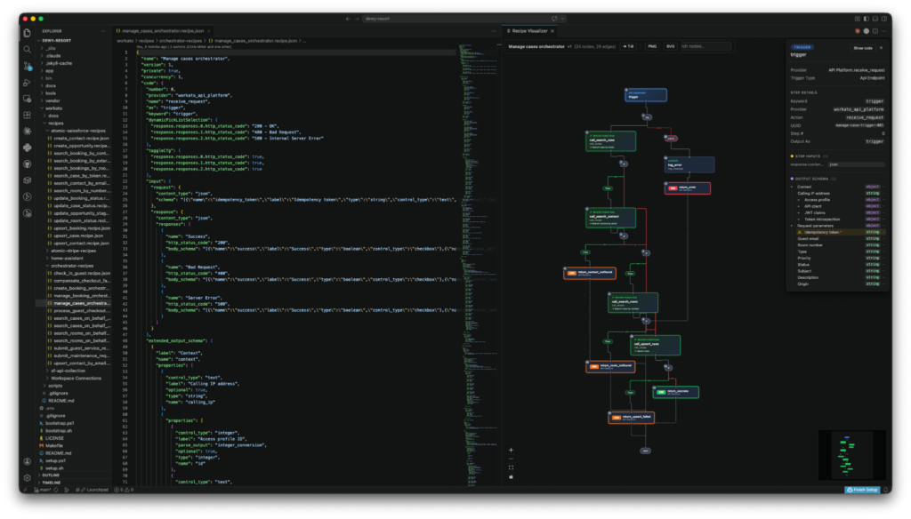This screenshot has width=911, height=519.
Task: Switch to the Recipe Visualizer tab
Action: pyautogui.click(x=530, y=31)
